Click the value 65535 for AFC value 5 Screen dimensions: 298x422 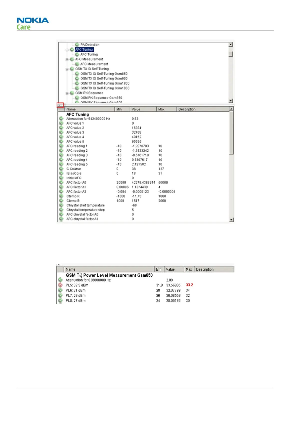tap(137, 142)
